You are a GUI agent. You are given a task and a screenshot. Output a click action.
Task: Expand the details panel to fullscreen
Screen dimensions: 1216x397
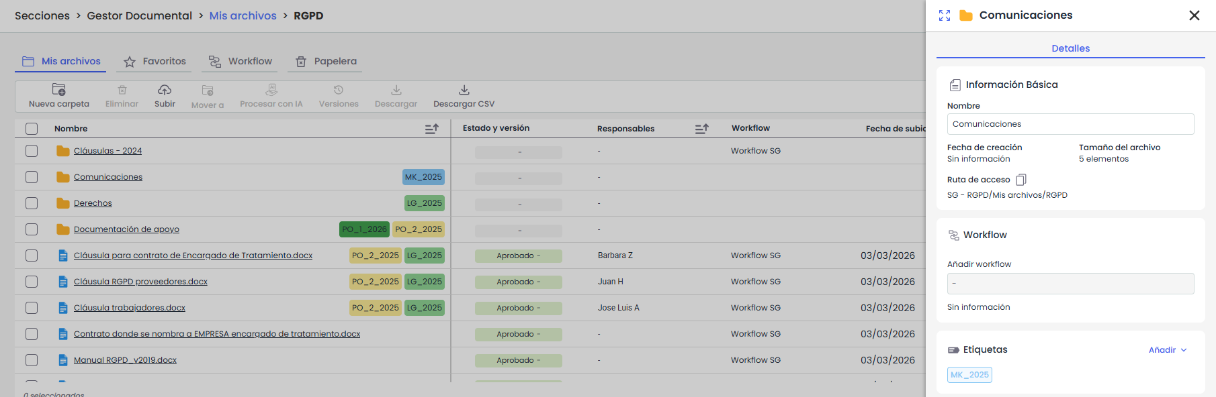[x=945, y=15]
